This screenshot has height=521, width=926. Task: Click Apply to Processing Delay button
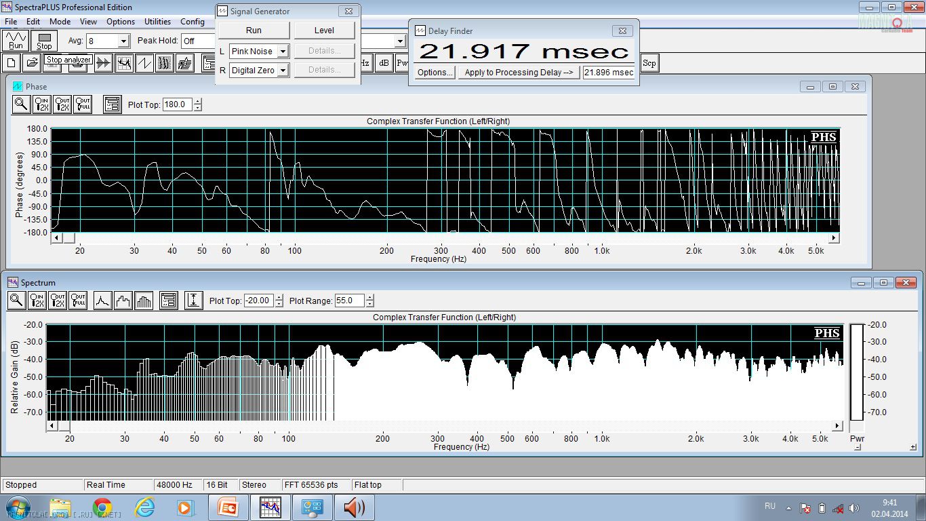519,73
